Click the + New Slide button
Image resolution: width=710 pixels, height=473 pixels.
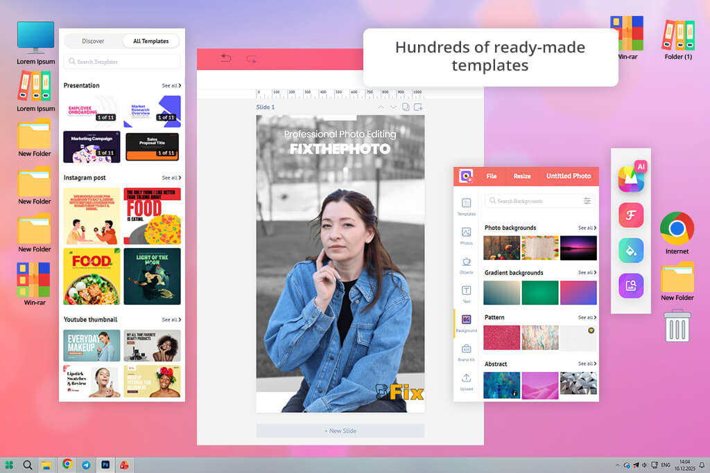pyautogui.click(x=340, y=431)
